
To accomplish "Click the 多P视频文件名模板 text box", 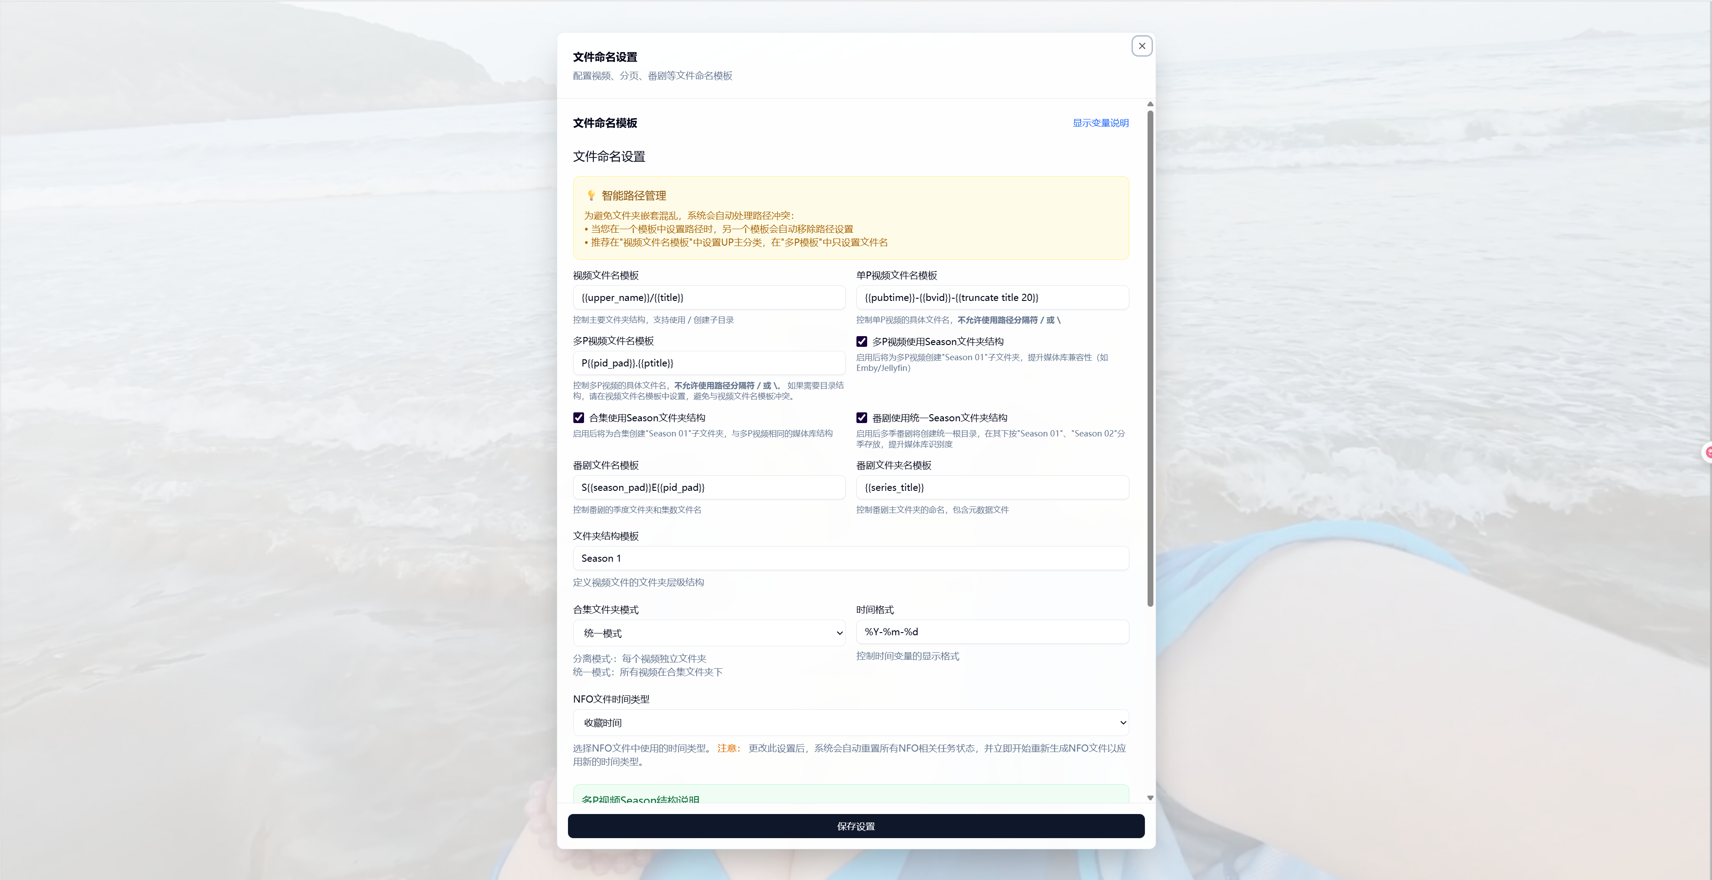I will pos(708,363).
